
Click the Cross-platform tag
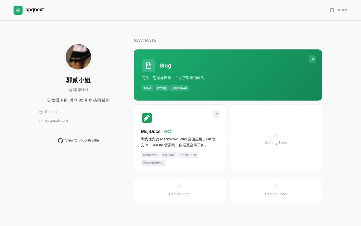(153, 163)
